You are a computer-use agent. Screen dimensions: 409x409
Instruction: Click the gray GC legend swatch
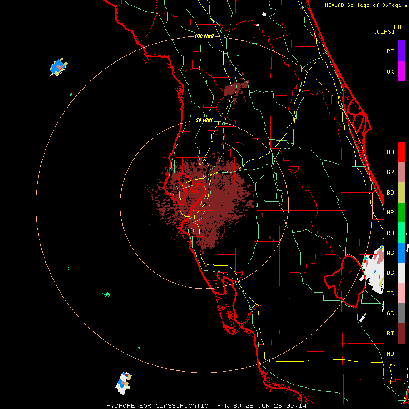pyautogui.click(x=401, y=313)
